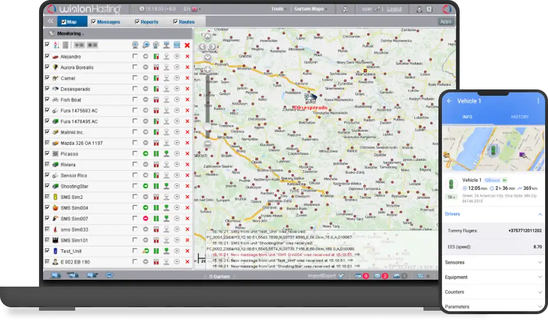Expand the Sensores section on phone
Screen dimensions: 548x321
click(539, 263)
